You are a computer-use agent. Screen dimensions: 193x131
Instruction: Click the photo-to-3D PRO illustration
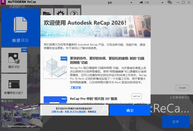[x=55, y=100]
